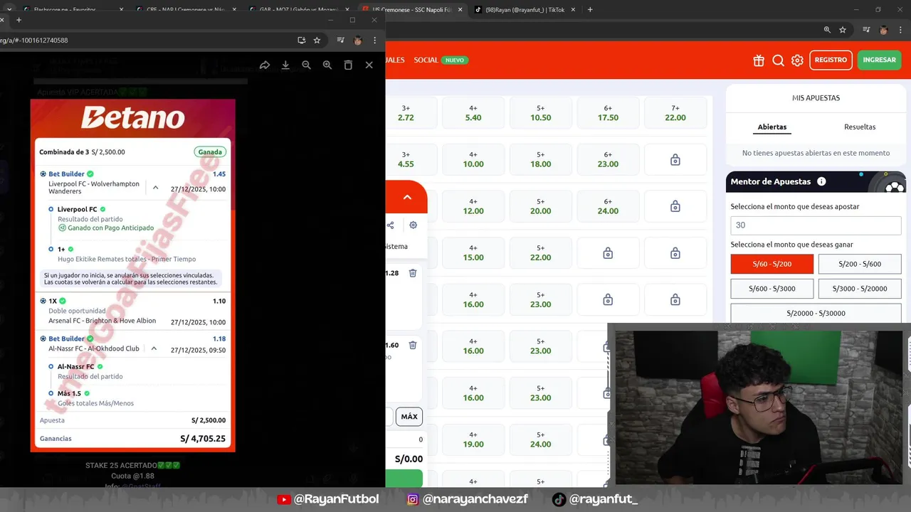Select the Resueltas tab in Mis Apuestas
911x512 pixels.
click(x=860, y=127)
